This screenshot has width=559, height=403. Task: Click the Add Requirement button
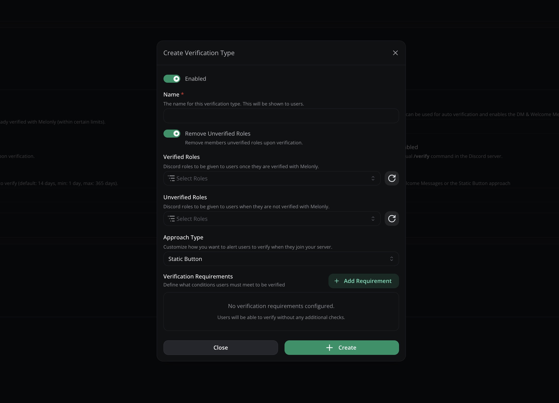point(363,281)
